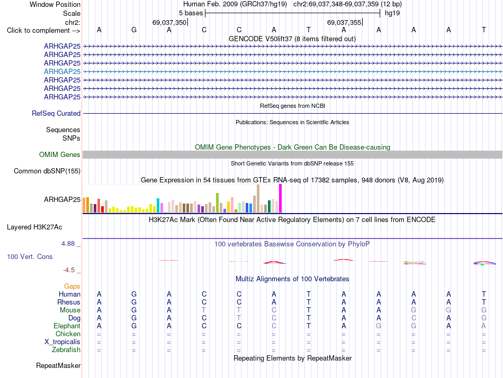This screenshot has width=503, height=378.
Task: Click the Elephant species label
Action: coord(67,326)
